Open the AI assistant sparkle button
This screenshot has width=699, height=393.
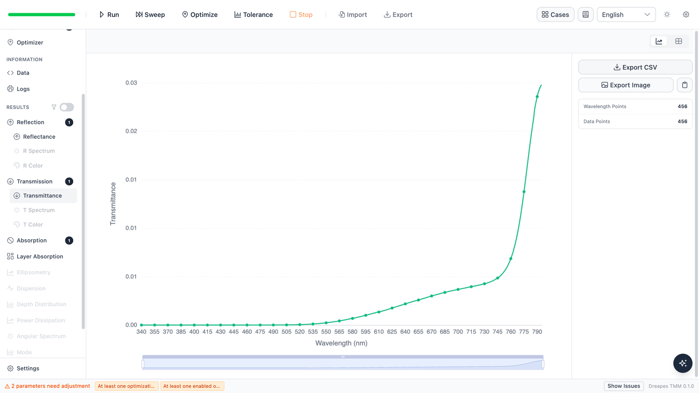click(683, 363)
